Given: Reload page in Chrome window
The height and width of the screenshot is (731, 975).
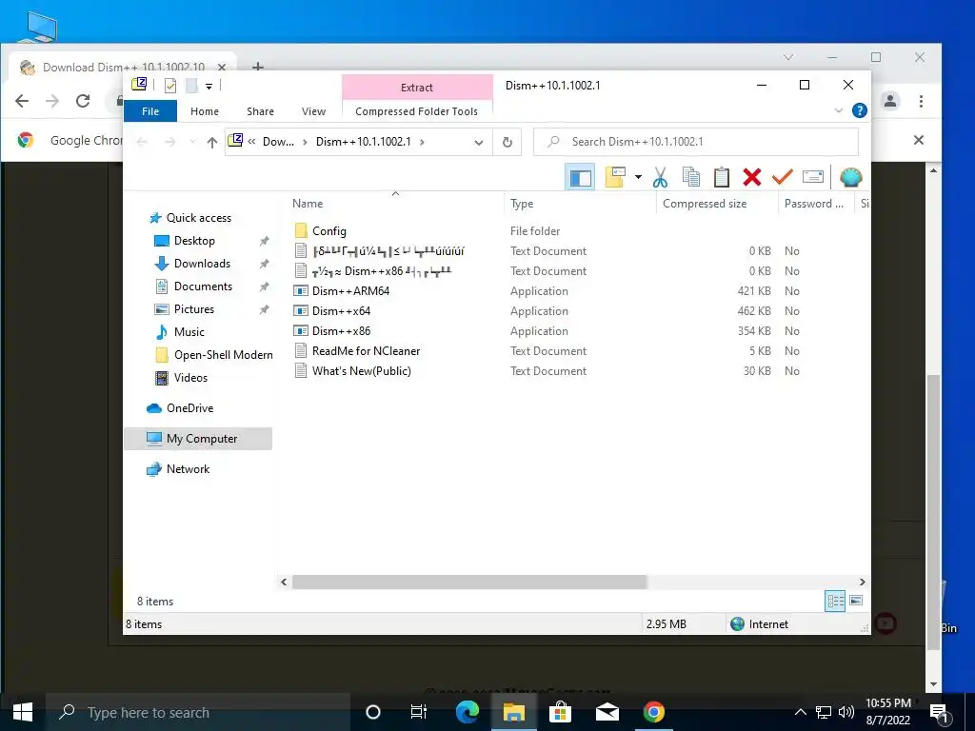Looking at the screenshot, I should tap(83, 101).
